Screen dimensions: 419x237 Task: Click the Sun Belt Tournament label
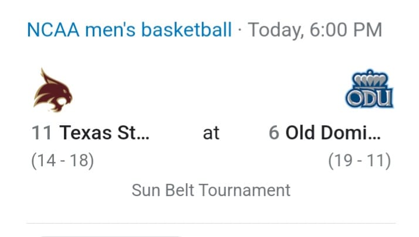click(211, 190)
